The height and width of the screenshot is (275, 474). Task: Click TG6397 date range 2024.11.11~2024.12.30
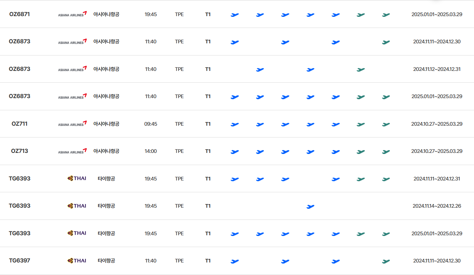(437, 261)
